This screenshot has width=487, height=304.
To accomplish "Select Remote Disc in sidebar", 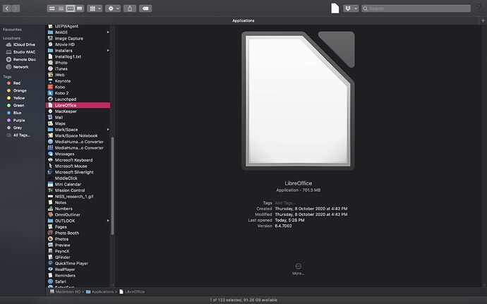I will coord(20,59).
